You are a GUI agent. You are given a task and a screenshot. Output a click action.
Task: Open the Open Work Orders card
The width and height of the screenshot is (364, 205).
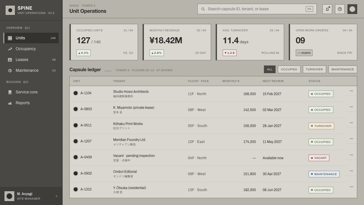click(323, 42)
